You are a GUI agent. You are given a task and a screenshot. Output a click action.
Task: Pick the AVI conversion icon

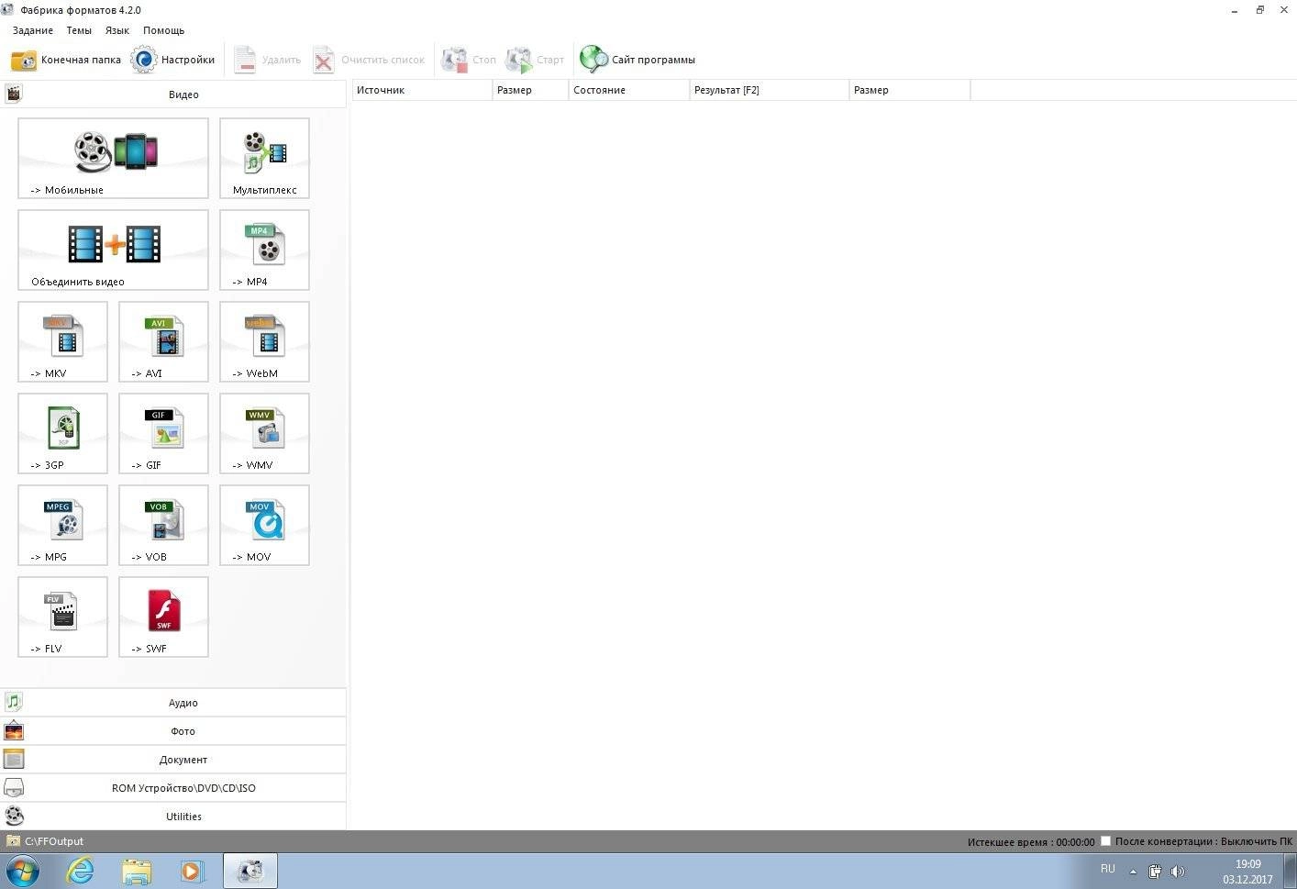coord(163,341)
